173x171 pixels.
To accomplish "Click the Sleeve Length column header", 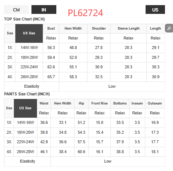I will pos(128,28).
